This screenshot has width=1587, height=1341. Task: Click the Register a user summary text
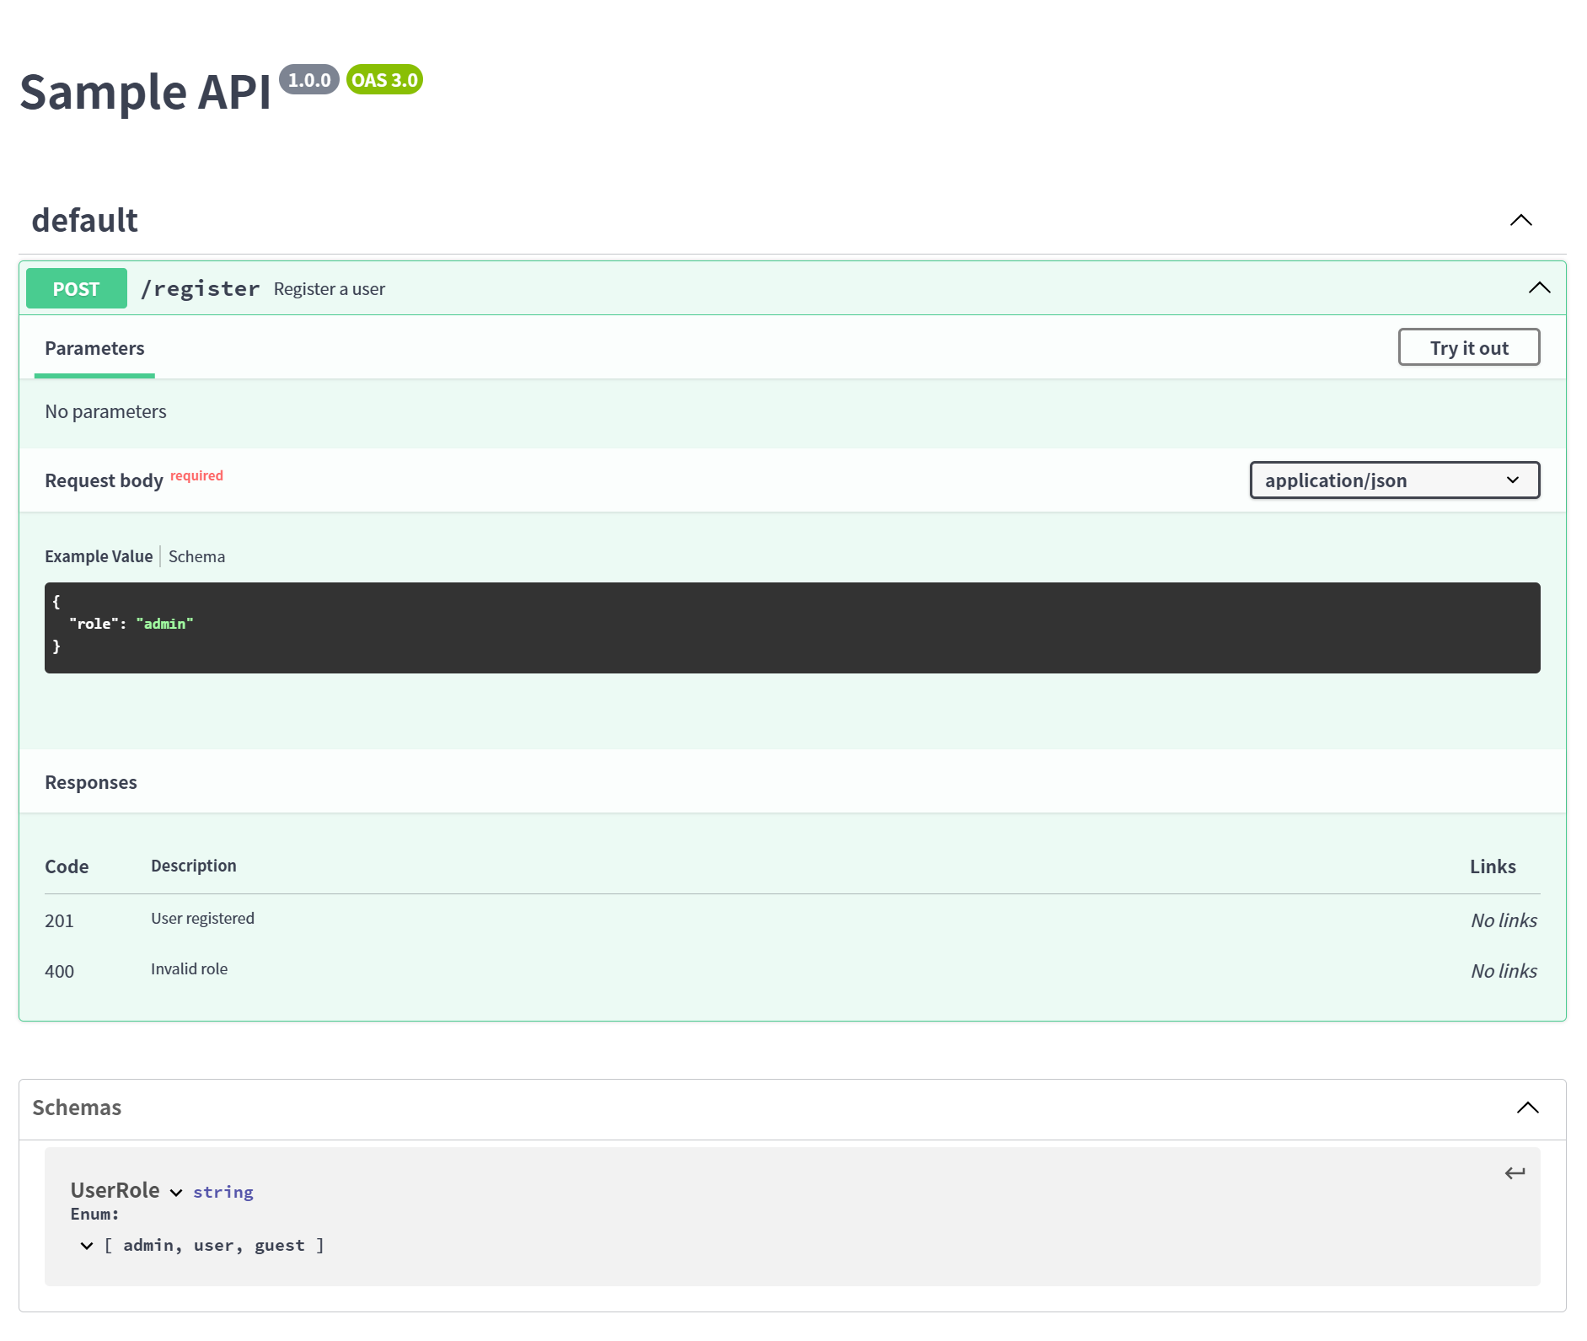coord(329,288)
